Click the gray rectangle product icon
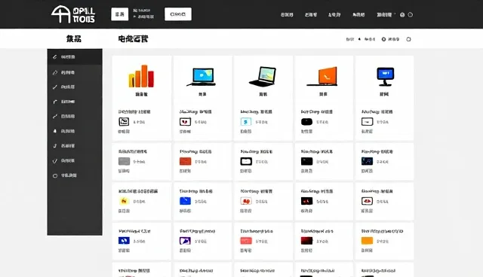The height and width of the screenshot is (277, 483). (124, 161)
